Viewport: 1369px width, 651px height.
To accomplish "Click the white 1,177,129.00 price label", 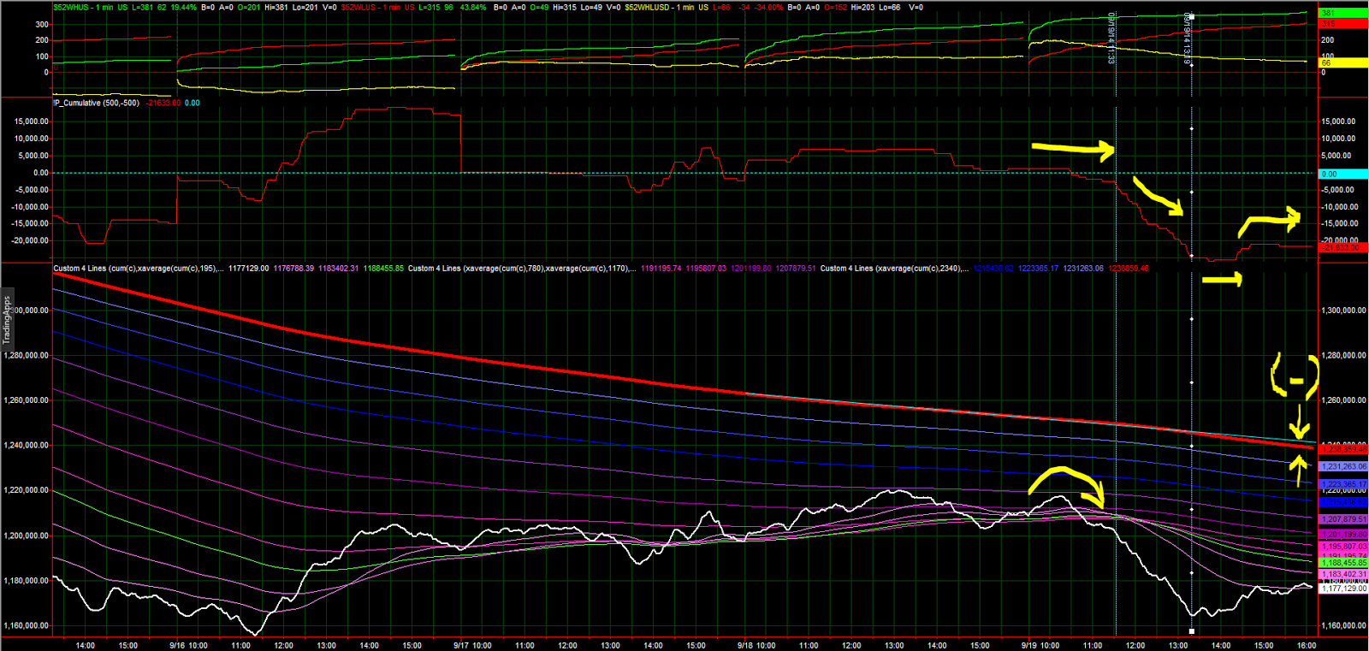I will [x=1343, y=589].
